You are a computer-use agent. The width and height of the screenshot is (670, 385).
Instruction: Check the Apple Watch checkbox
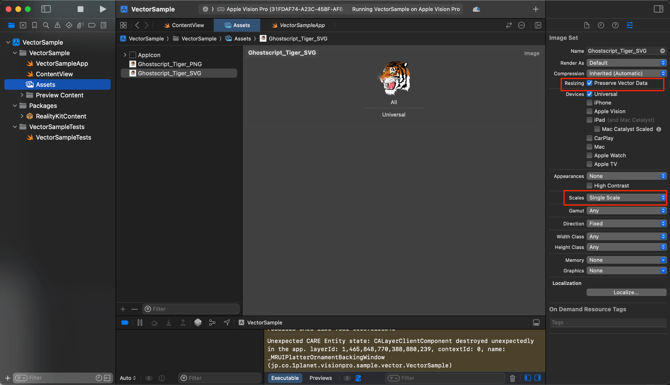tap(590, 156)
